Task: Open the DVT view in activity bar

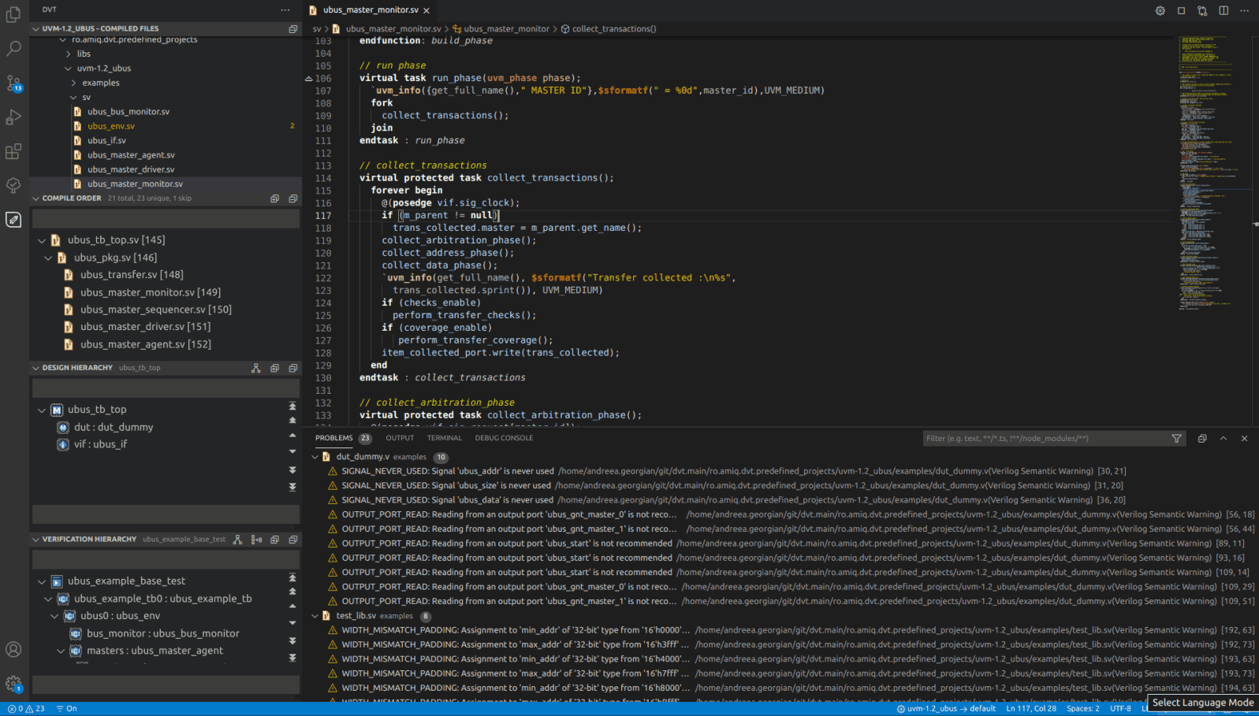Action: click(13, 220)
